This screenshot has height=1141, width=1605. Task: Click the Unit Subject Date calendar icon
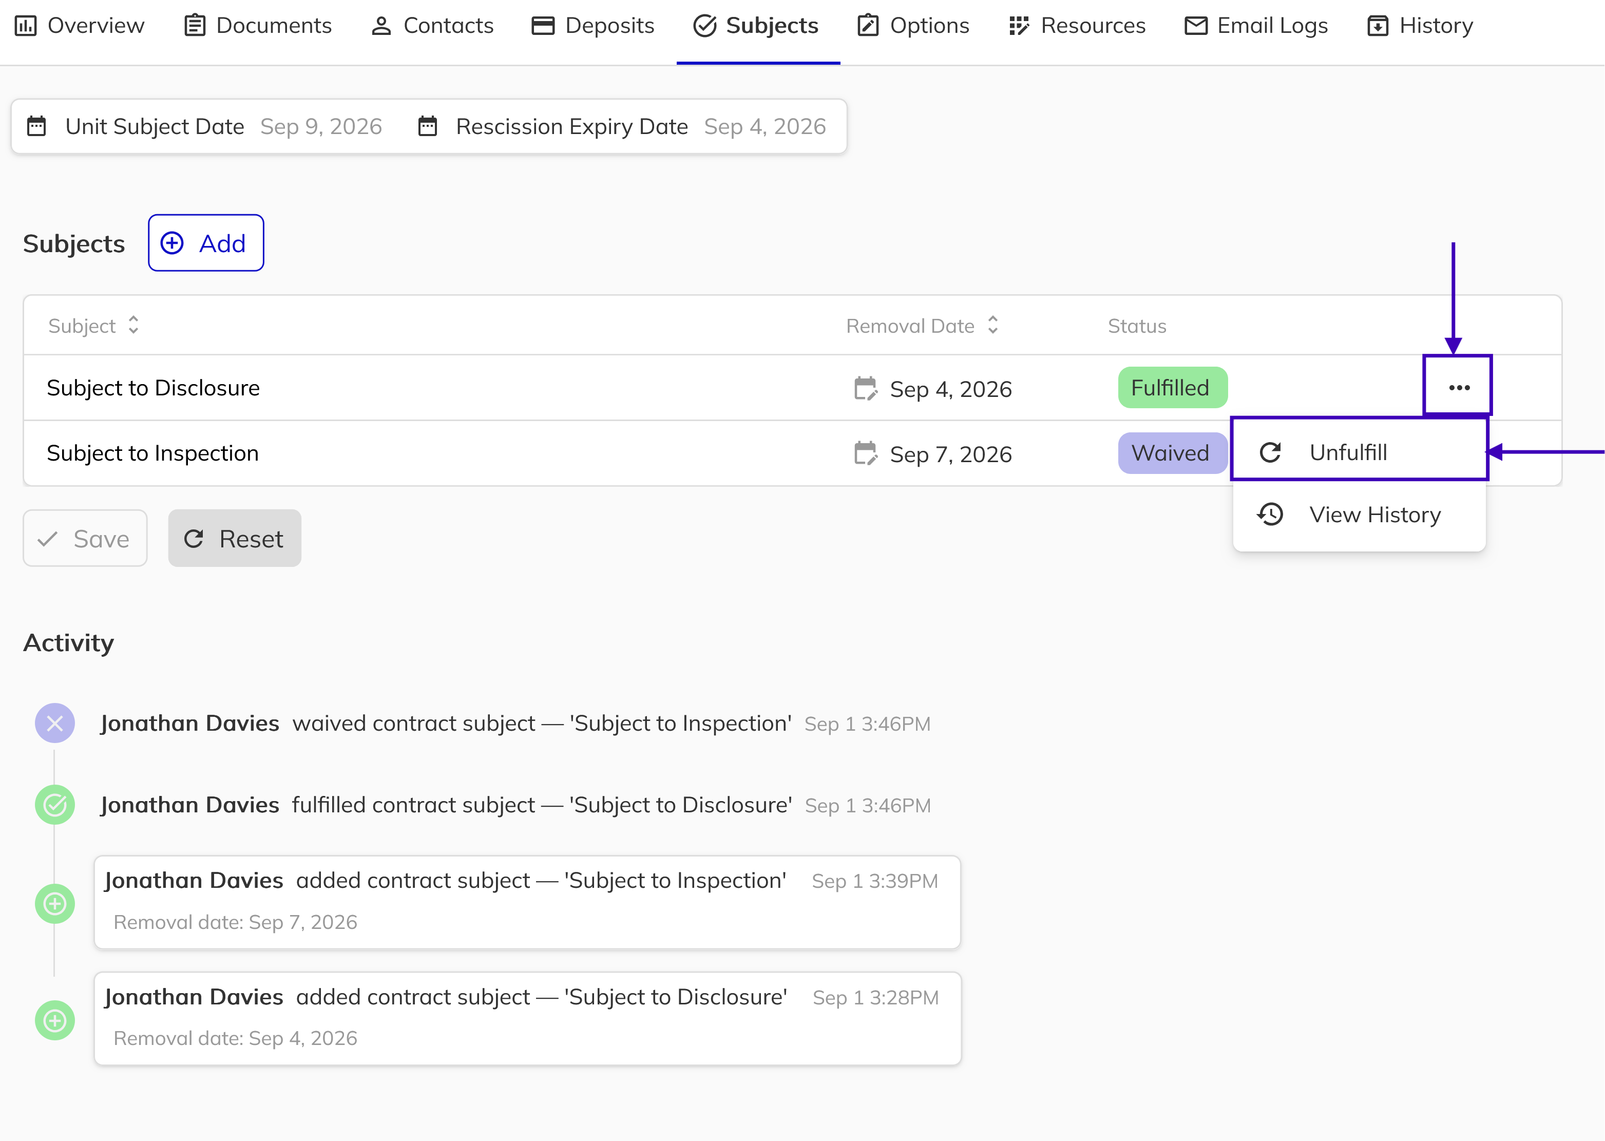[x=36, y=126]
